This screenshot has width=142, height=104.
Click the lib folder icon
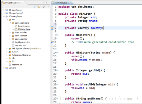click(x=10, y=61)
